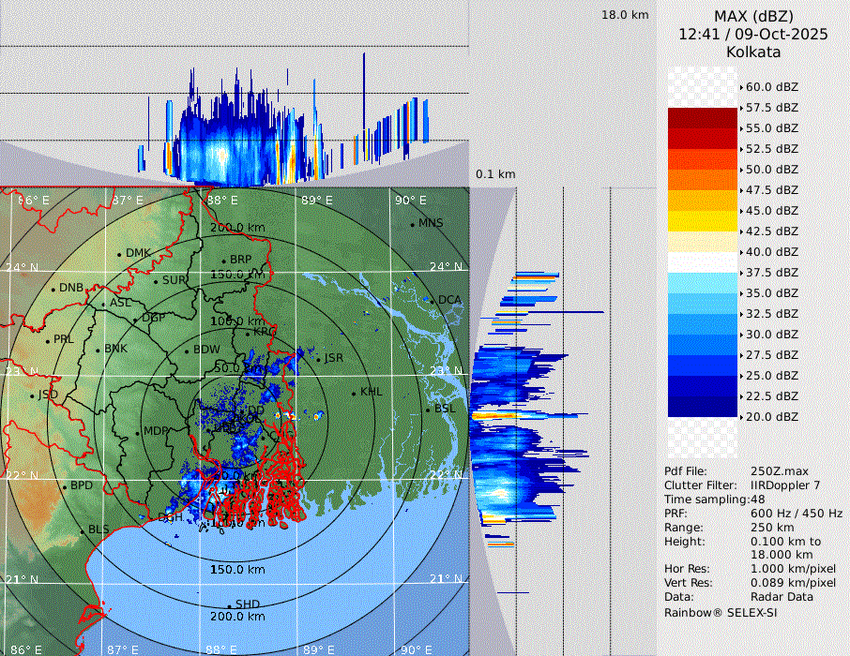This screenshot has width=850, height=656.
Task: Click the SHD station marker dot
Action: pyautogui.click(x=229, y=604)
